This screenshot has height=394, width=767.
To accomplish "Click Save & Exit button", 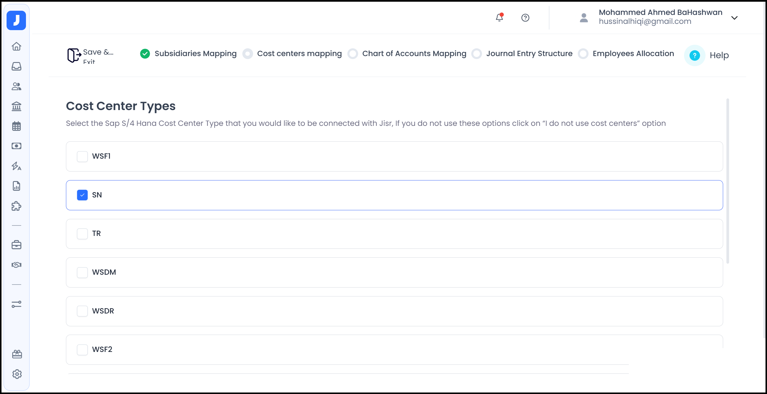I will (x=90, y=55).
